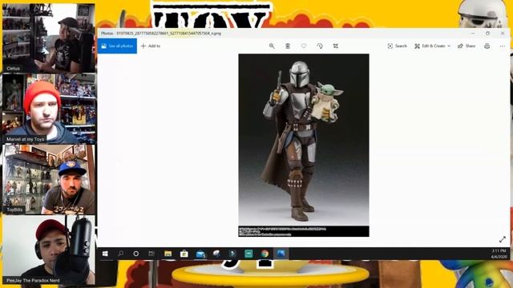Click the See all photos button
Viewport: 513px width, 288px height.
117,46
